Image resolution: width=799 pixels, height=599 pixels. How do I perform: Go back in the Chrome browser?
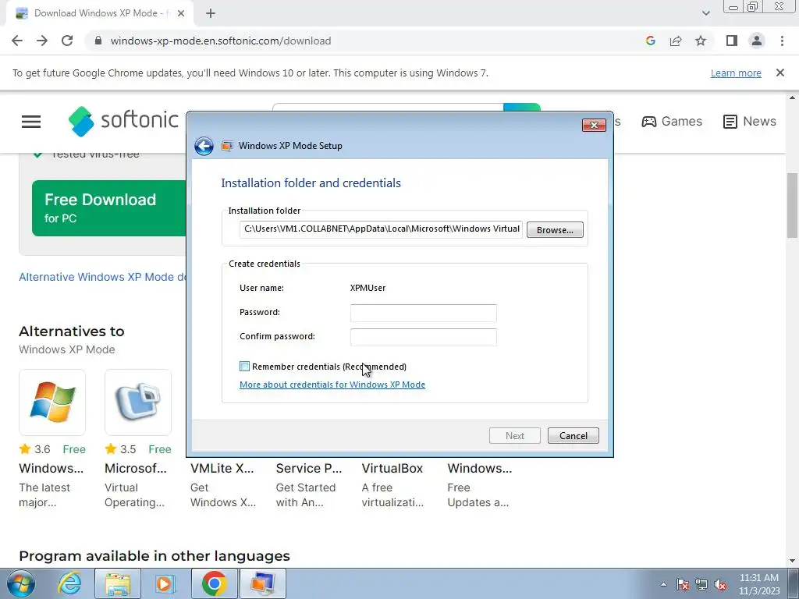(17, 41)
